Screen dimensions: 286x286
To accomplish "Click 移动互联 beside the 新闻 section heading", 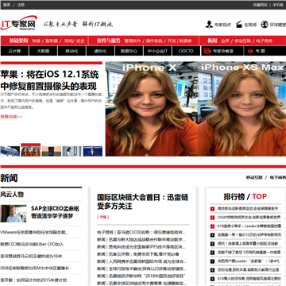I will (x=254, y=177).
